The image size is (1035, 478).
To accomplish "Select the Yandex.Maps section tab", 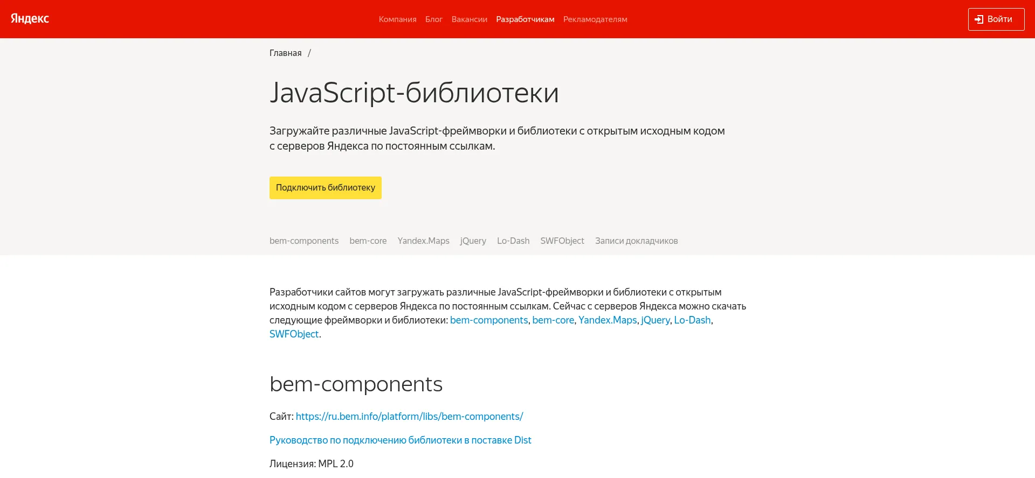I will point(424,241).
